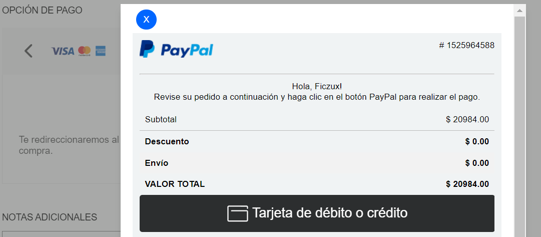Click the scrollbar up arrow
This screenshot has width=541, height=237.
(519, 11)
